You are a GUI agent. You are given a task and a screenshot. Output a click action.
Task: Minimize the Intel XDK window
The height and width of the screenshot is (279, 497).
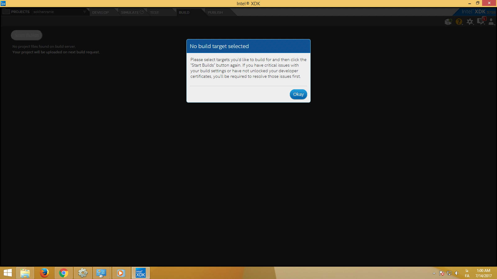[470, 3]
